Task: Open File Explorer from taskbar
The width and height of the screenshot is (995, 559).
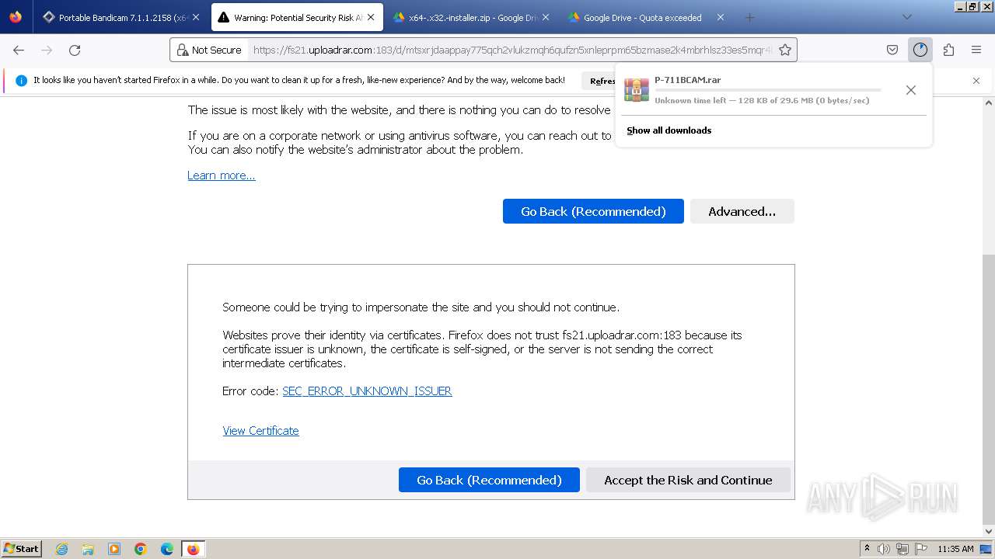Action: [88, 549]
